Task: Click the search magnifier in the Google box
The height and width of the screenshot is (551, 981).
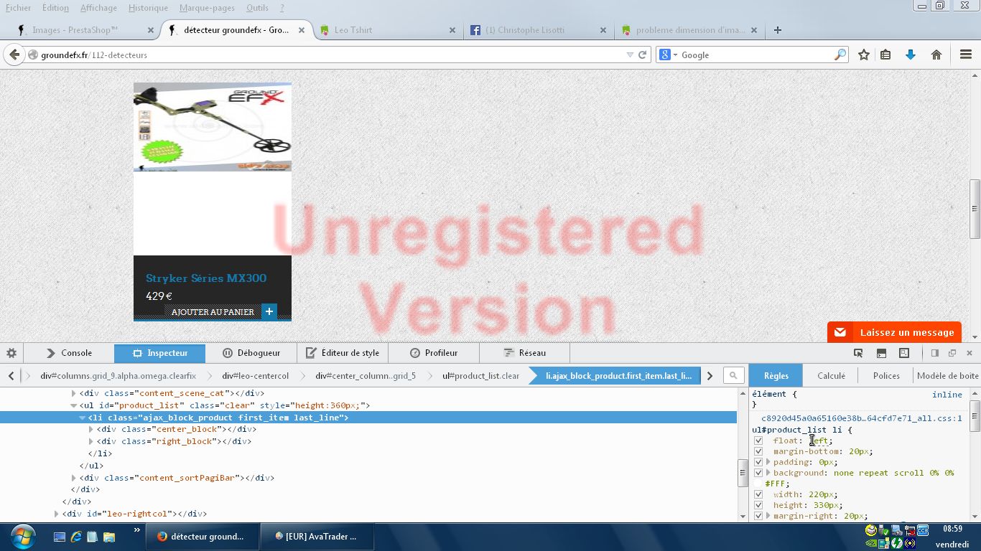Action: (840, 55)
